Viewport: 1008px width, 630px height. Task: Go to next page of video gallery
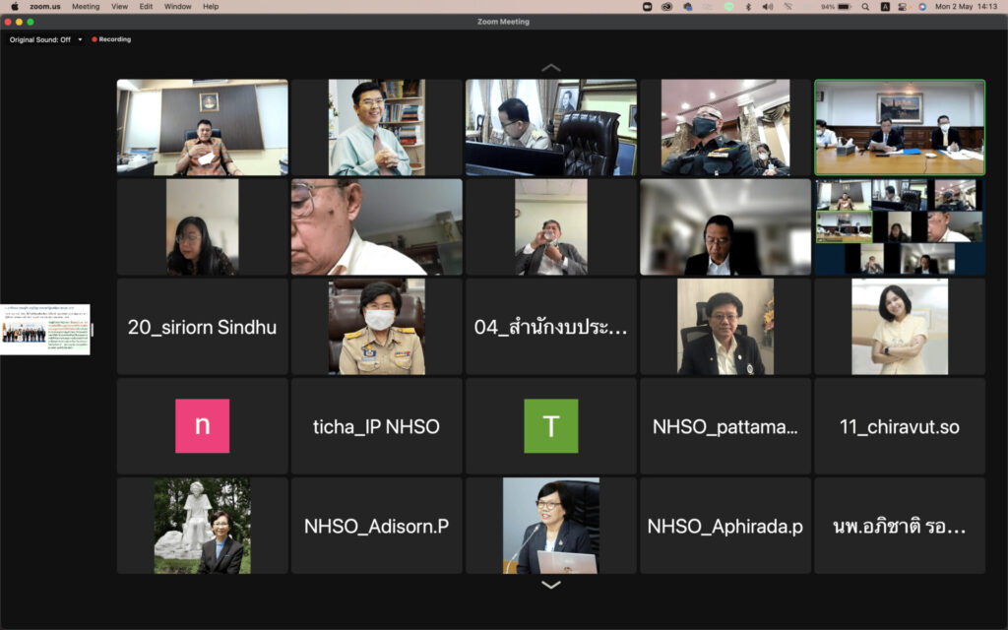pyautogui.click(x=550, y=585)
